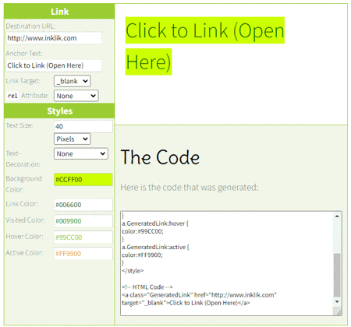Click the Visited Color #009900 field
351x327 pixels.
[x=83, y=221]
